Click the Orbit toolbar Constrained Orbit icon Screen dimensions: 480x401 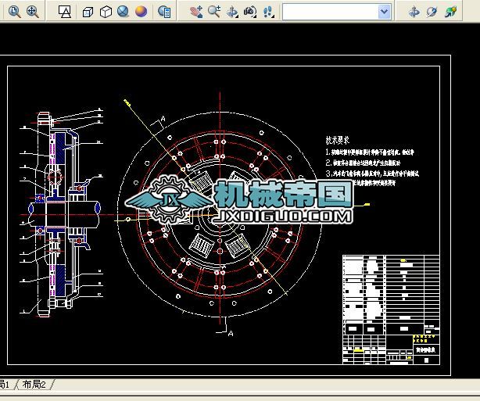[414, 12]
